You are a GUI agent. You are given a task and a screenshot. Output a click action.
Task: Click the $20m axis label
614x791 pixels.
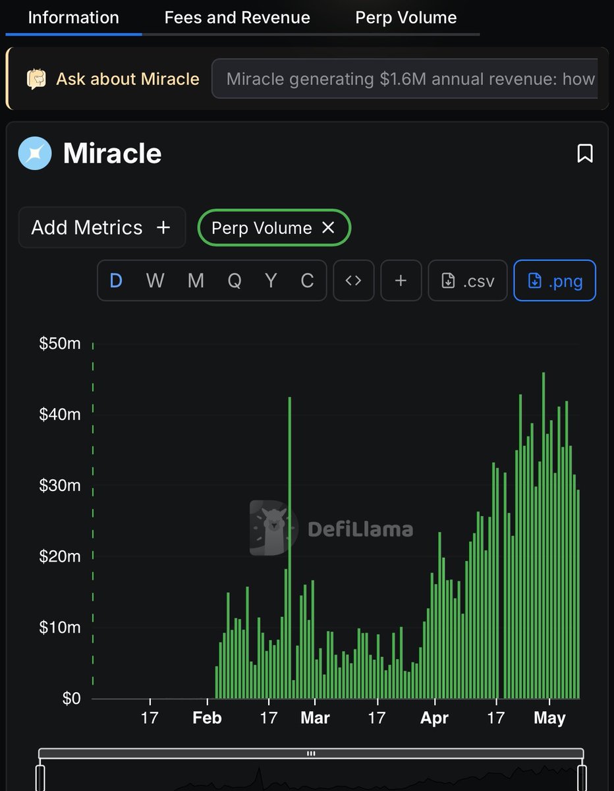point(60,556)
